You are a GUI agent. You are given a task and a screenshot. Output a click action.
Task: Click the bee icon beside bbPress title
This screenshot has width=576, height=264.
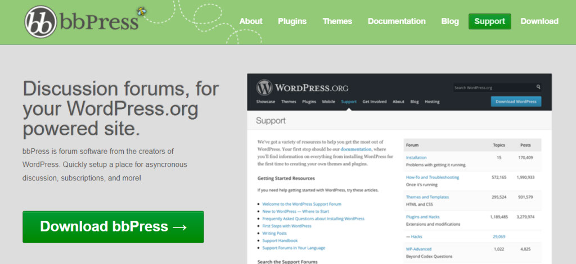coord(142,12)
